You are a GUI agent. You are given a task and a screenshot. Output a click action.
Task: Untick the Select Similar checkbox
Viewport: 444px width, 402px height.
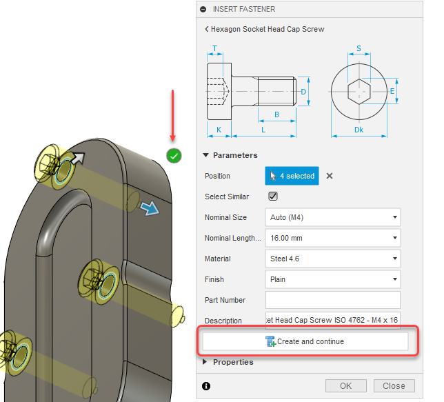273,197
